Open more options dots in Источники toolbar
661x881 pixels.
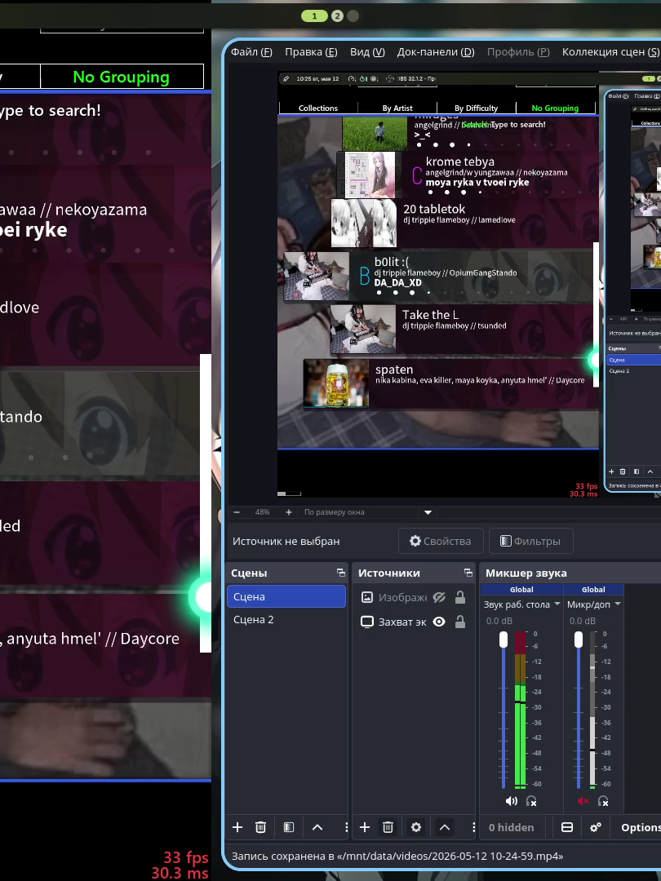tap(473, 827)
